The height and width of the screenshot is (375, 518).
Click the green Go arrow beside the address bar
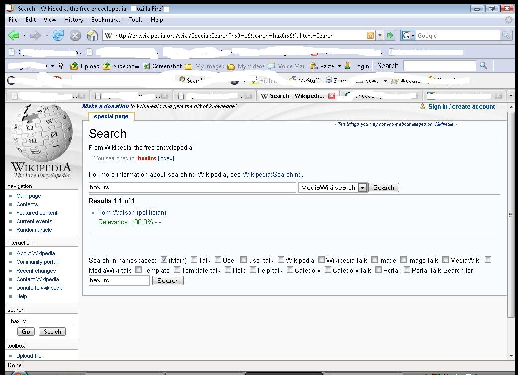(x=390, y=35)
